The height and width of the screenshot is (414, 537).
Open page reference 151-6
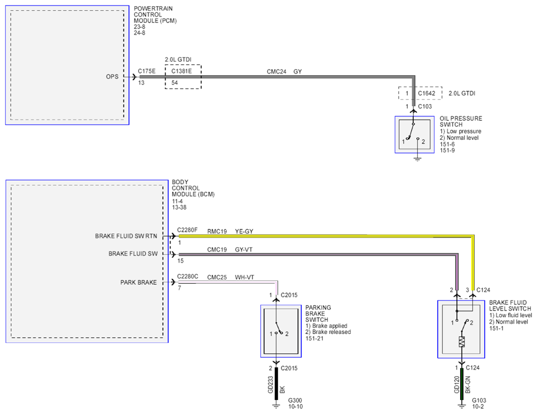[x=447, y=144]
